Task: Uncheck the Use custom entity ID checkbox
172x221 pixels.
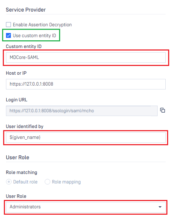Action: (x=8, y=35)
